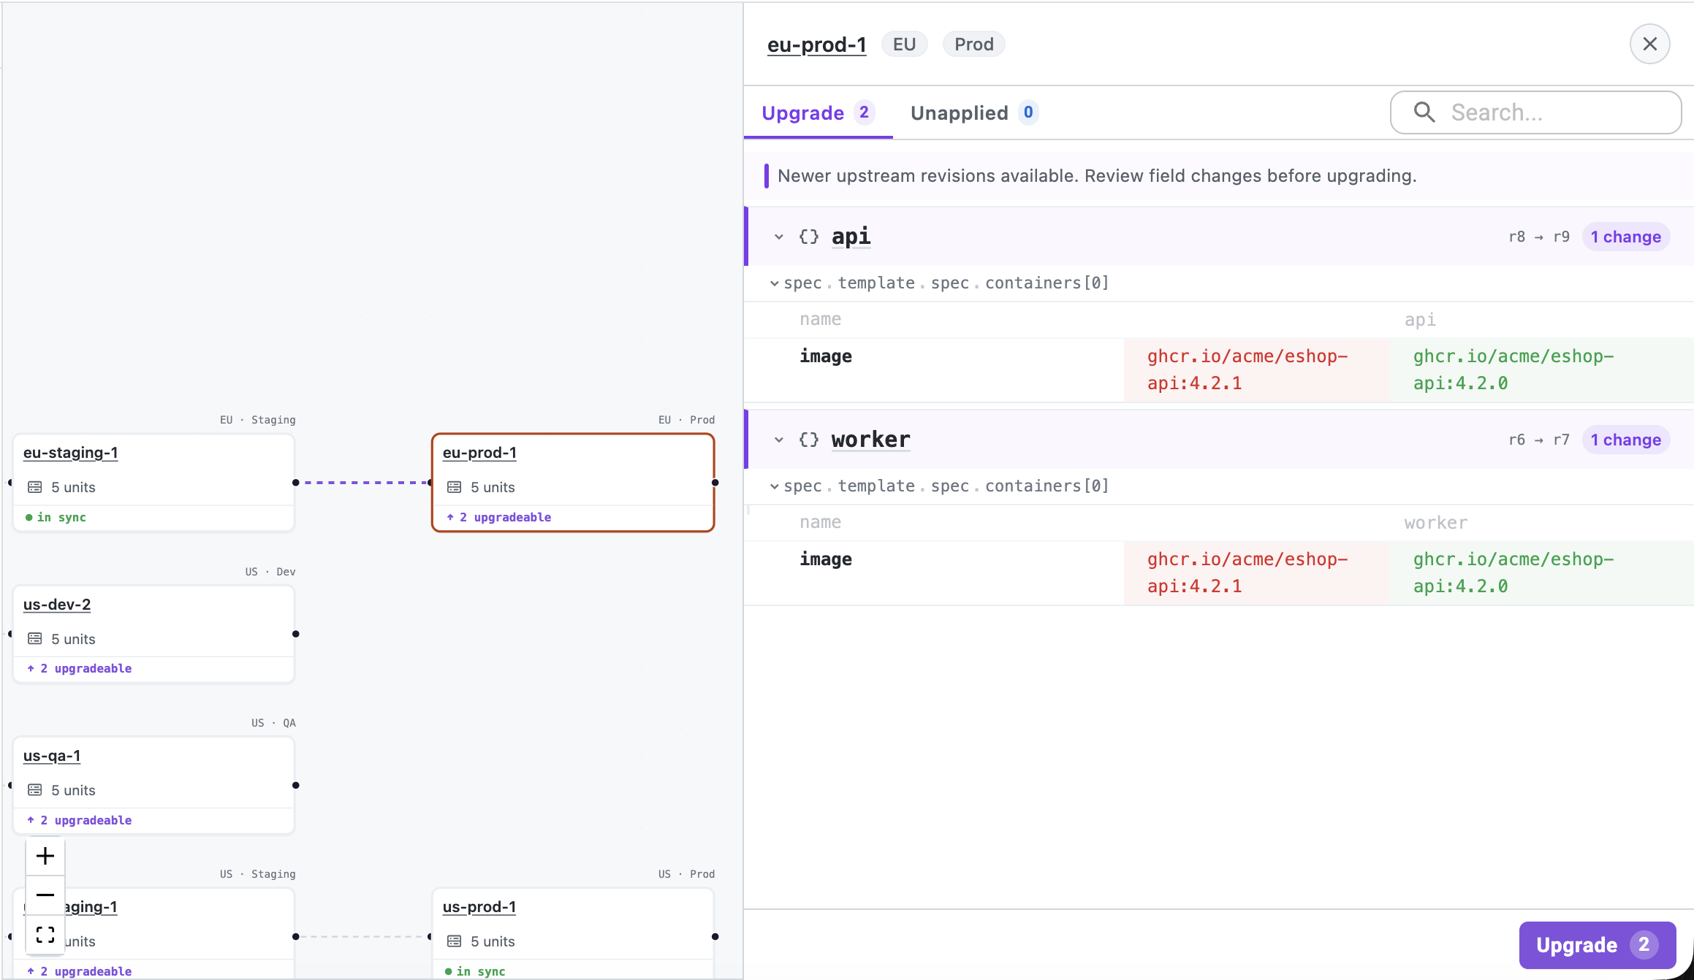Collapse the api revision section chevron
This screenshot has width=1694, height=980.
[778, 236]
